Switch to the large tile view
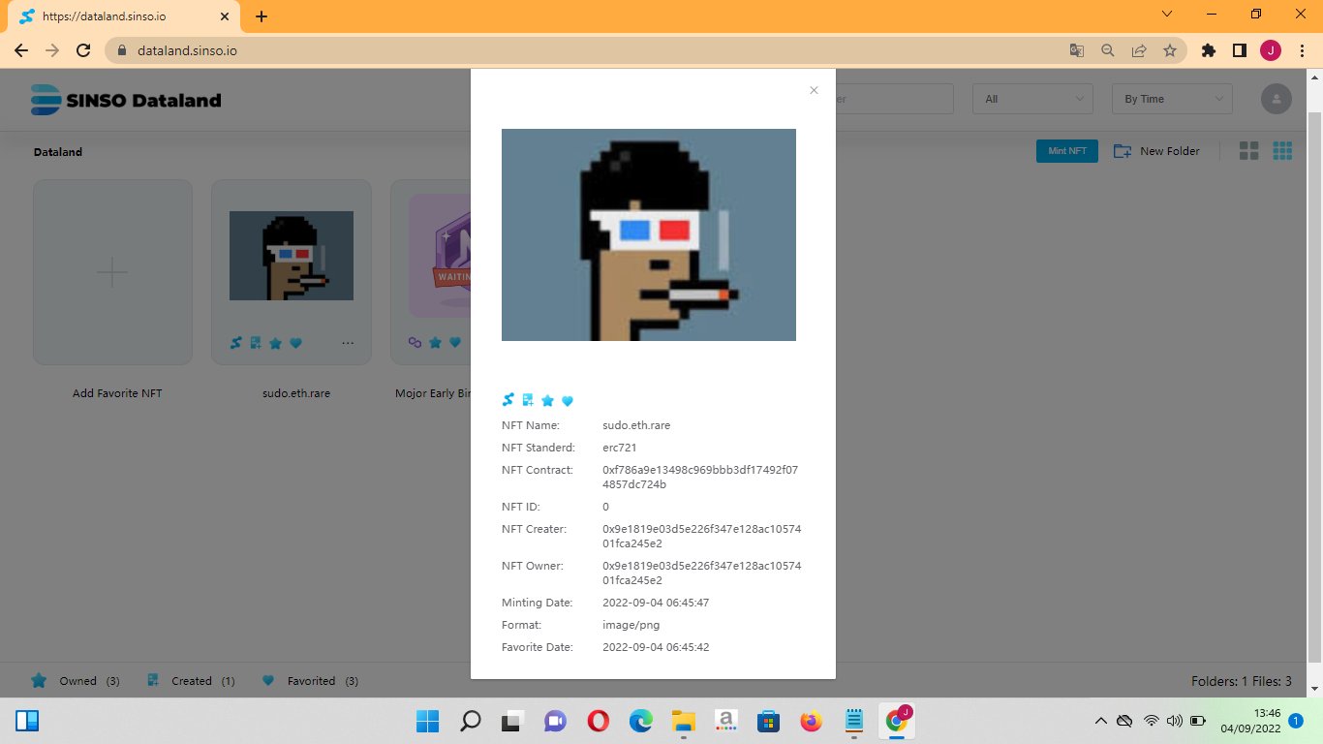Screen dimensions: 1323x744 (1249, 151)
